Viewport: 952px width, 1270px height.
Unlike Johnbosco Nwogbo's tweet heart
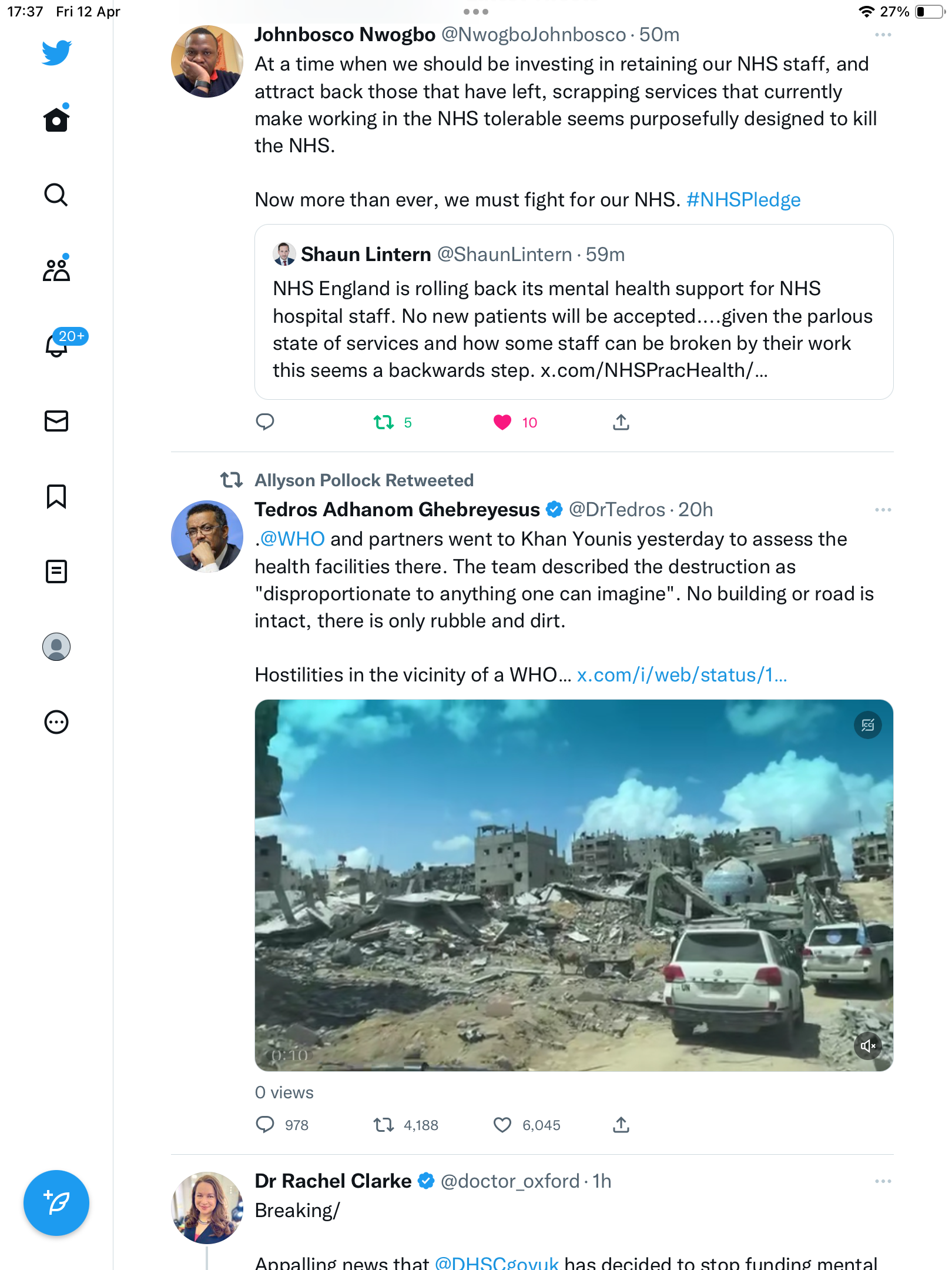point(502,422)
